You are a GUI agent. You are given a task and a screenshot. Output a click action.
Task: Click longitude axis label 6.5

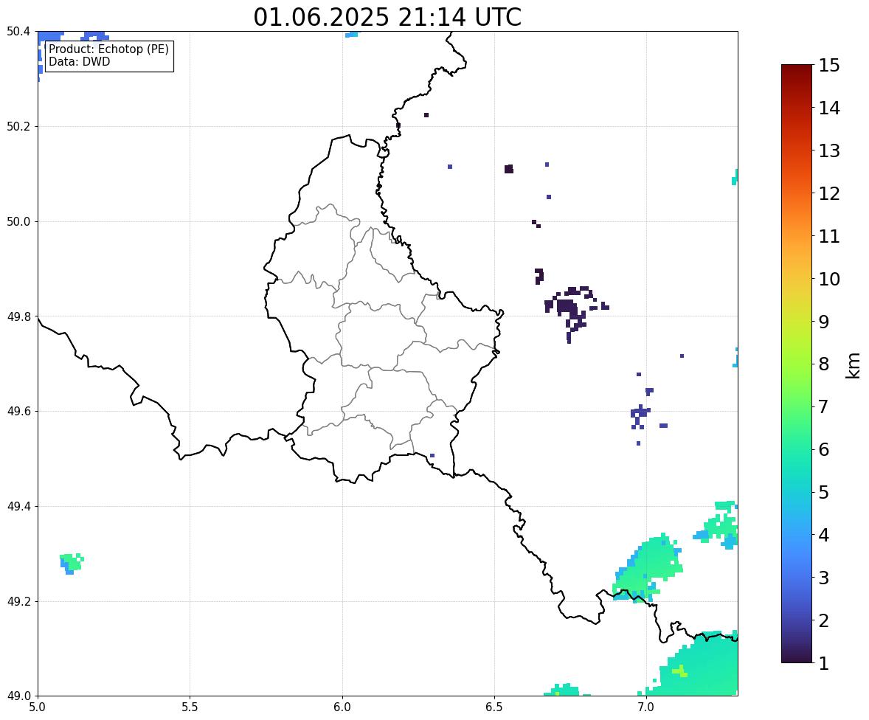(494, 707)
